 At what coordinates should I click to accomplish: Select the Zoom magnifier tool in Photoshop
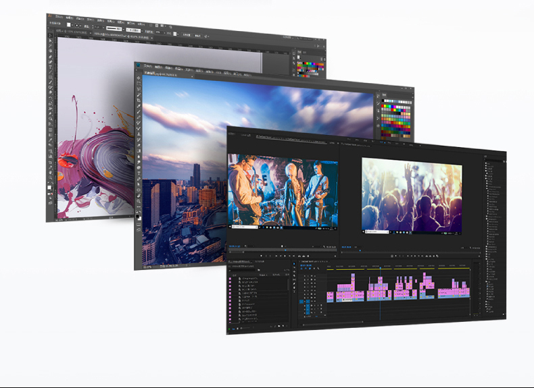tap(139, 202)
